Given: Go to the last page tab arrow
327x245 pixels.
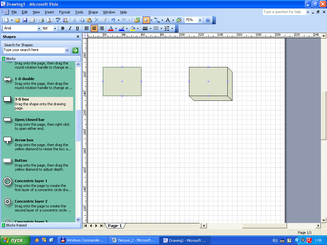Looking at the screenshot, I should pos(102,226).
